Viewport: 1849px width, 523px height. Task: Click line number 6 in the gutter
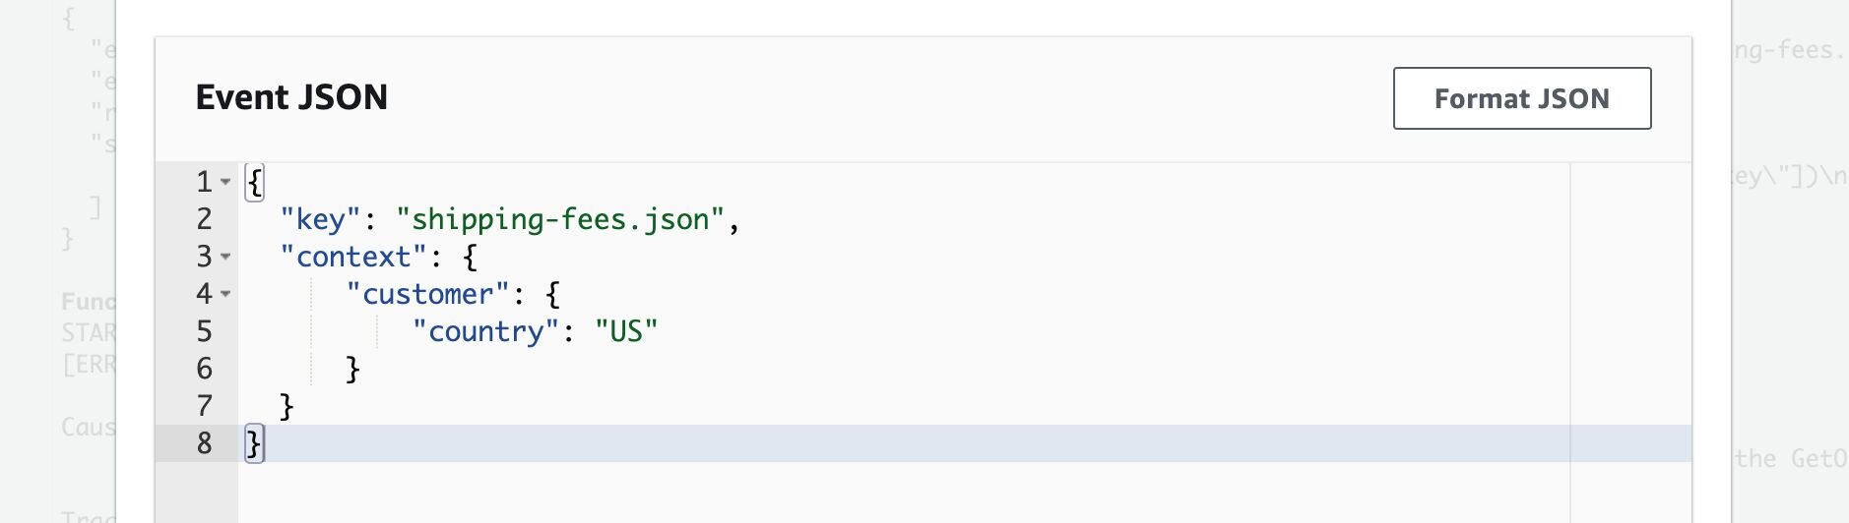coord(204,369)
